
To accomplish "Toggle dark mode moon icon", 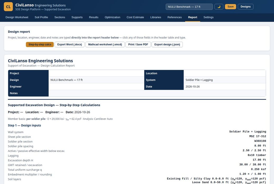I will click(219, 7).
